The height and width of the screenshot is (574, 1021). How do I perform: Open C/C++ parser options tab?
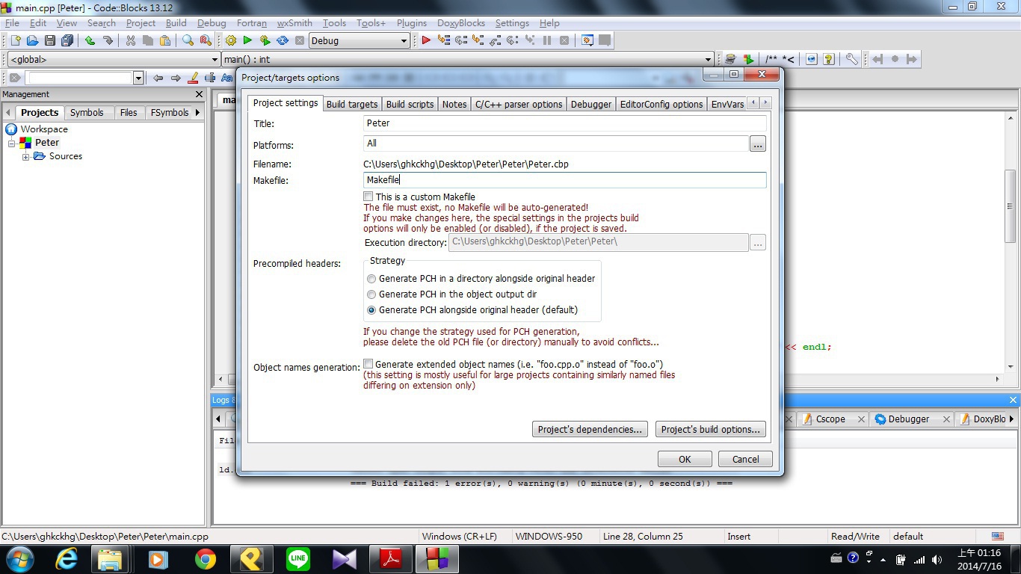coord(519,104)
